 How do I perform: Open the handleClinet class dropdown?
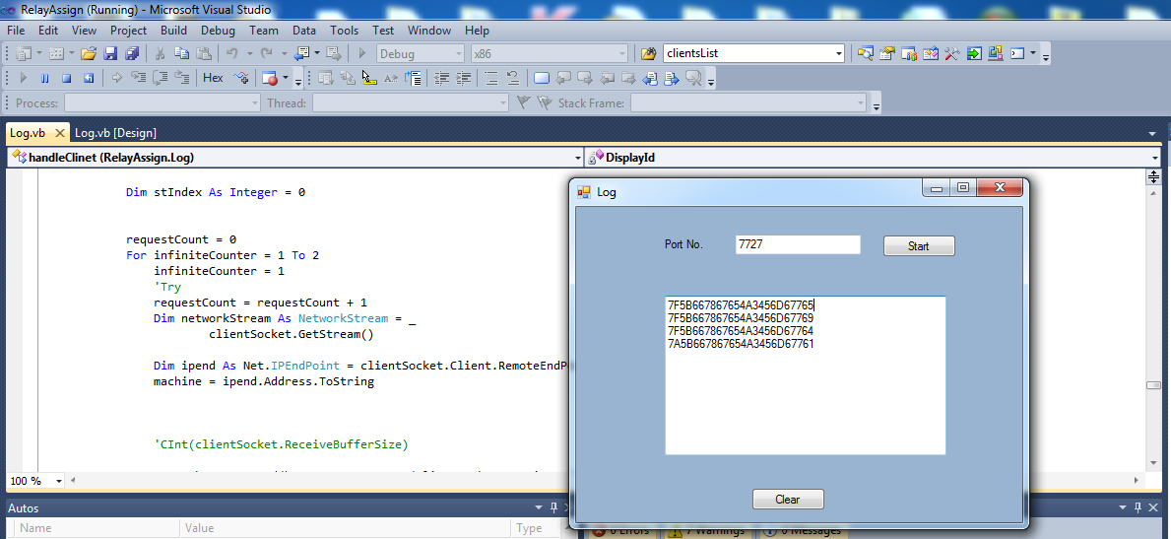577,158
